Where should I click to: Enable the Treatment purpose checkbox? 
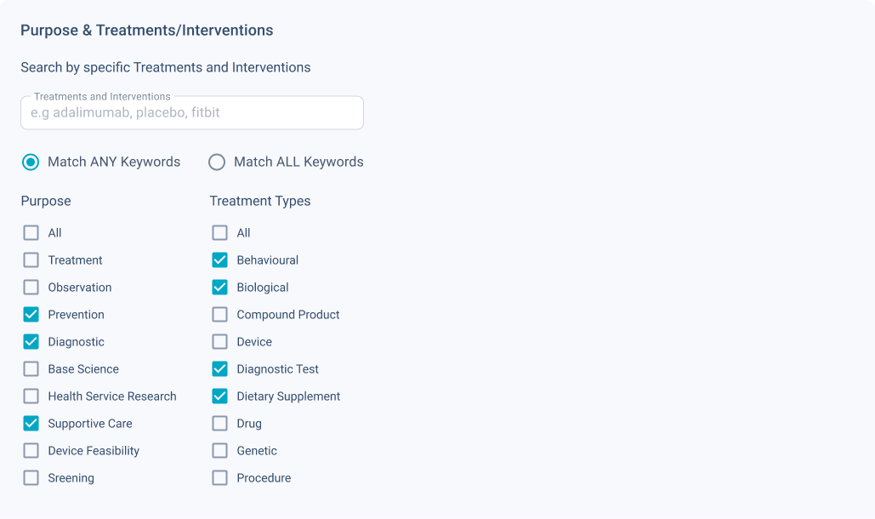tap(31, 260)
